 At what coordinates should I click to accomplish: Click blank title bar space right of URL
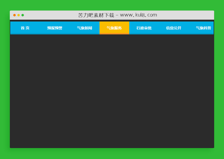(x=186, y=15)
